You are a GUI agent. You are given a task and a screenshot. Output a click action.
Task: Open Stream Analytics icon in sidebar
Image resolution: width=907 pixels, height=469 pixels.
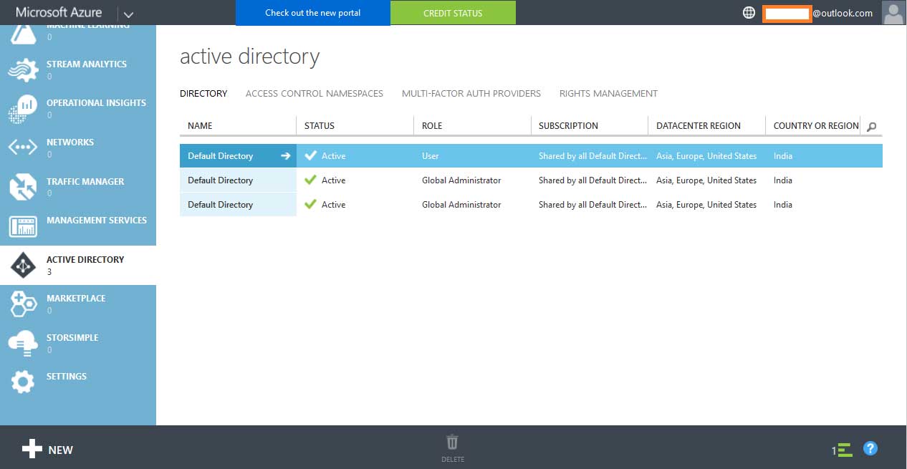pyautogui.click(x=22, y=69)
